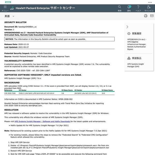Screen dimensions: 155x155
Task: Click the V2 Base Score column header
Action: tap(107, 90)
